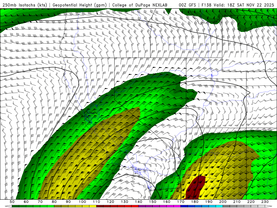The width and height of the screenshot is (277, 208).
Task: Click the legend value '110'
Action: point(97,202)
